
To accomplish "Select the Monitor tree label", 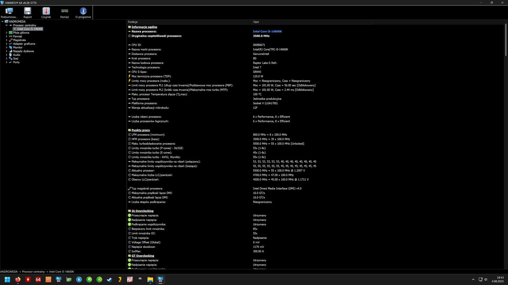I will 18,47.
